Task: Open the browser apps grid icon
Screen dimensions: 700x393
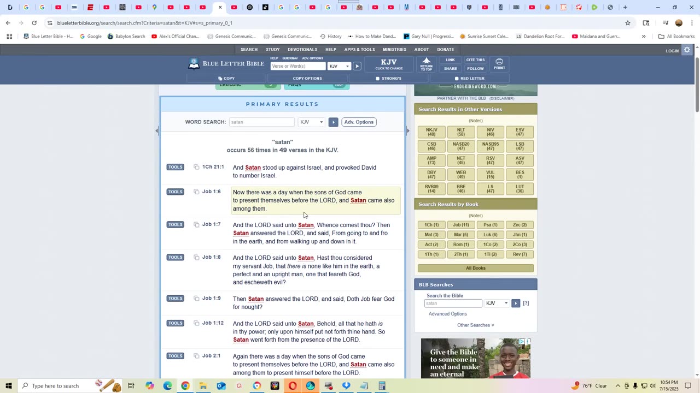Action: [9, 37]
